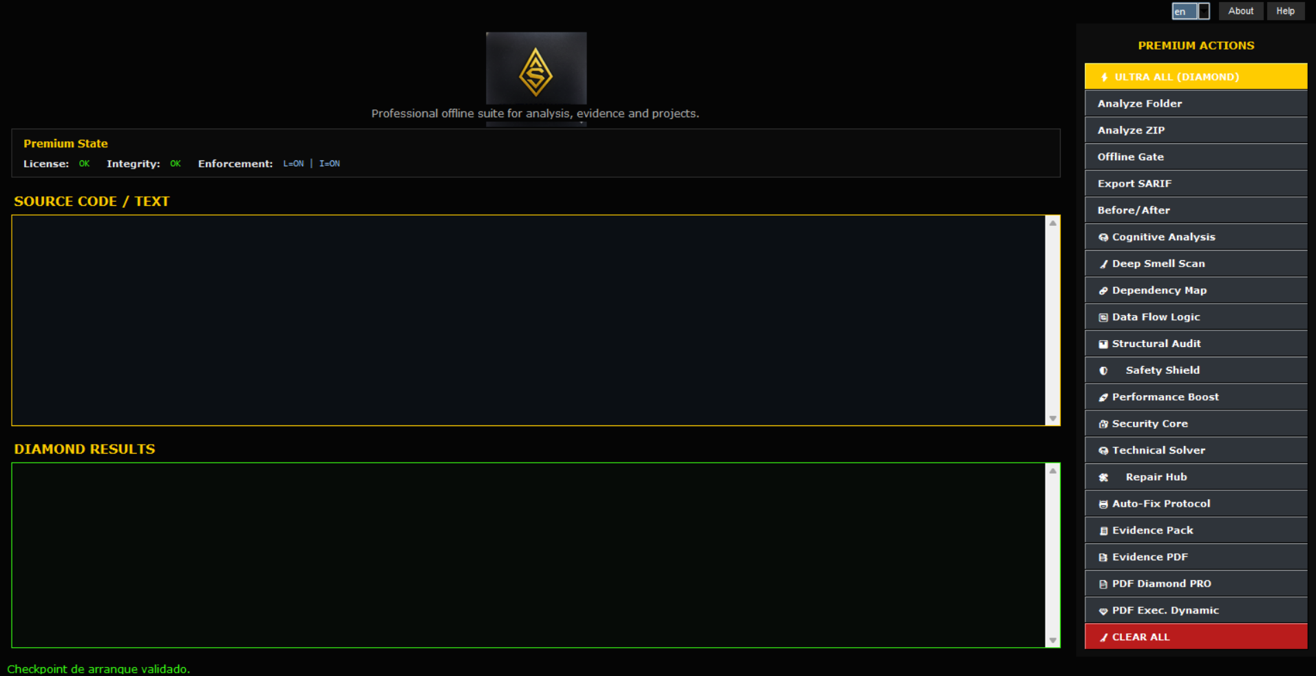Click the source code scrollbar up arrow
Image resolution: width=1316 pixels, height=676 pixels.
tap(1052, 223)
